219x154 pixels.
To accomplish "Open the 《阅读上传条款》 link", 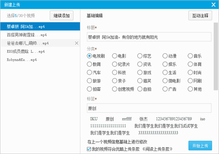I will point(157,149).
